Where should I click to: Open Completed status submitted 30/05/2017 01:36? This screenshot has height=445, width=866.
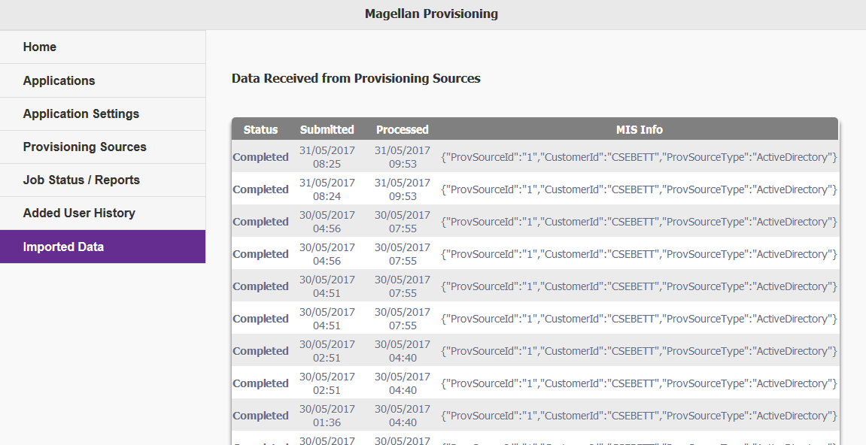[260, 416]
